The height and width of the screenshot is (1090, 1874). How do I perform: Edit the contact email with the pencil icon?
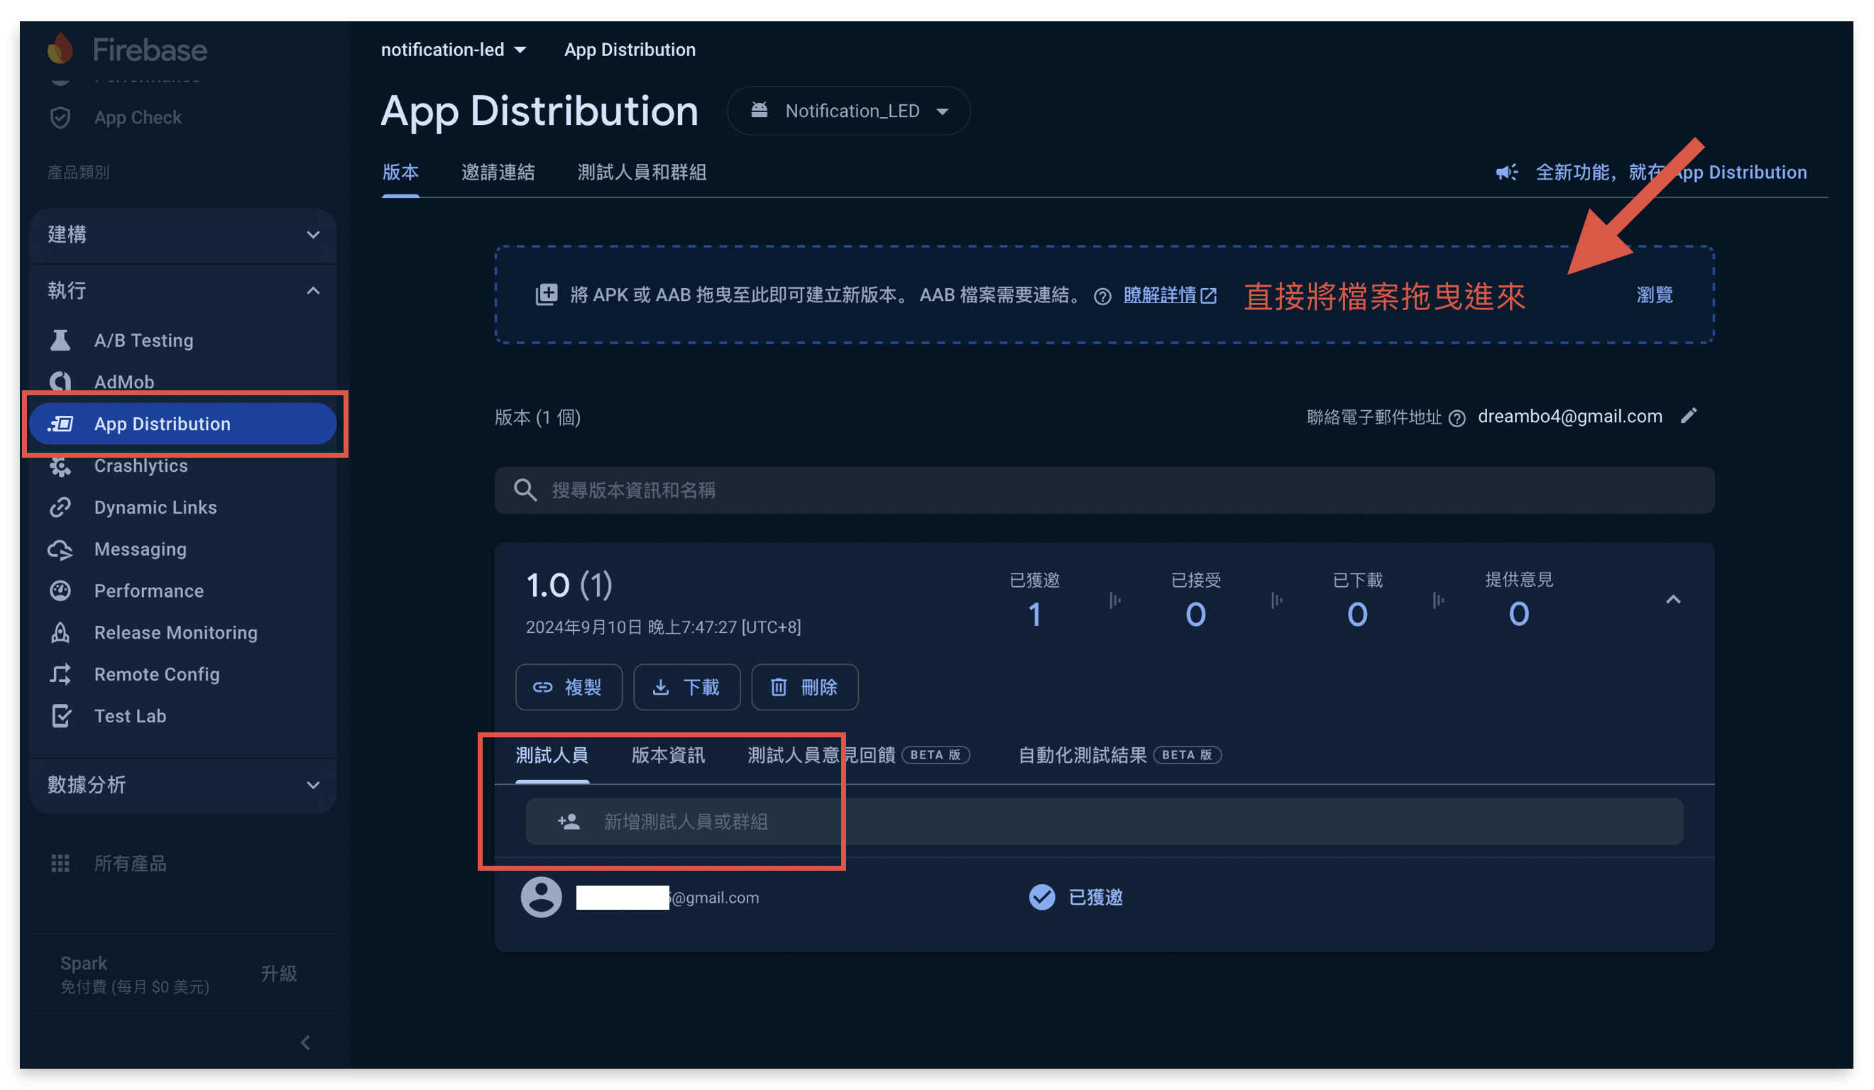(x=1689, y=416)
